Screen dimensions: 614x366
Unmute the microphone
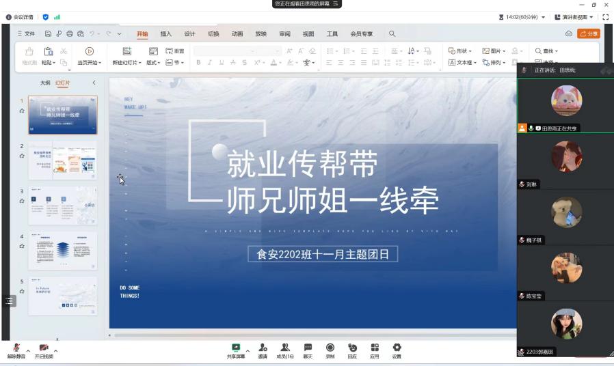click(x=16, y=349)
